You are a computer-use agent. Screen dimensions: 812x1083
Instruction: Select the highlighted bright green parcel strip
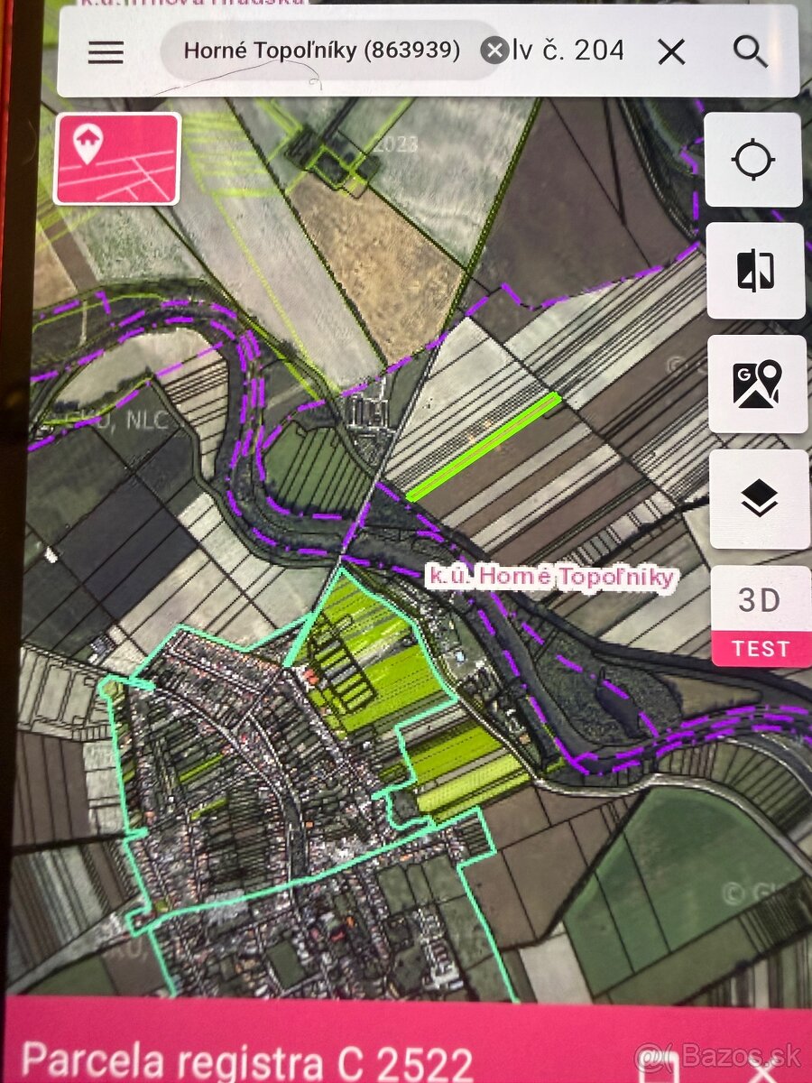484,446
